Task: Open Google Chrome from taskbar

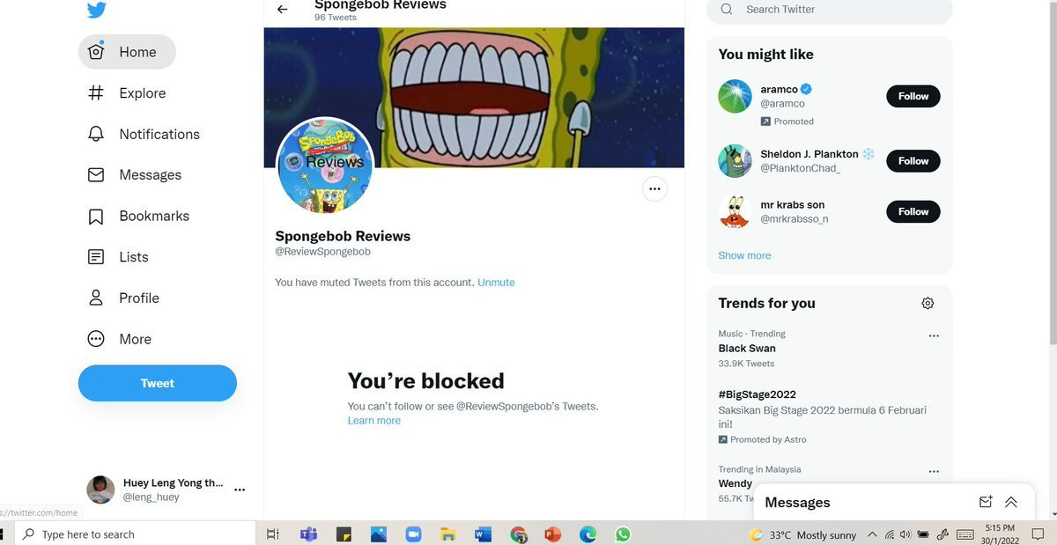Action: [x=519, y=534]
